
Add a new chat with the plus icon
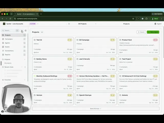pos(25,67)
